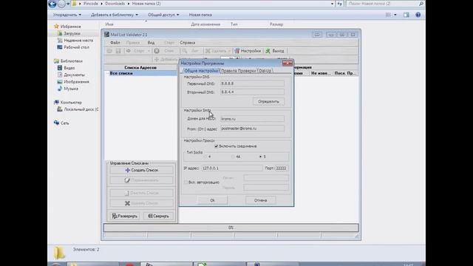Click the Первичный DNS field

[x=252, y=83]
